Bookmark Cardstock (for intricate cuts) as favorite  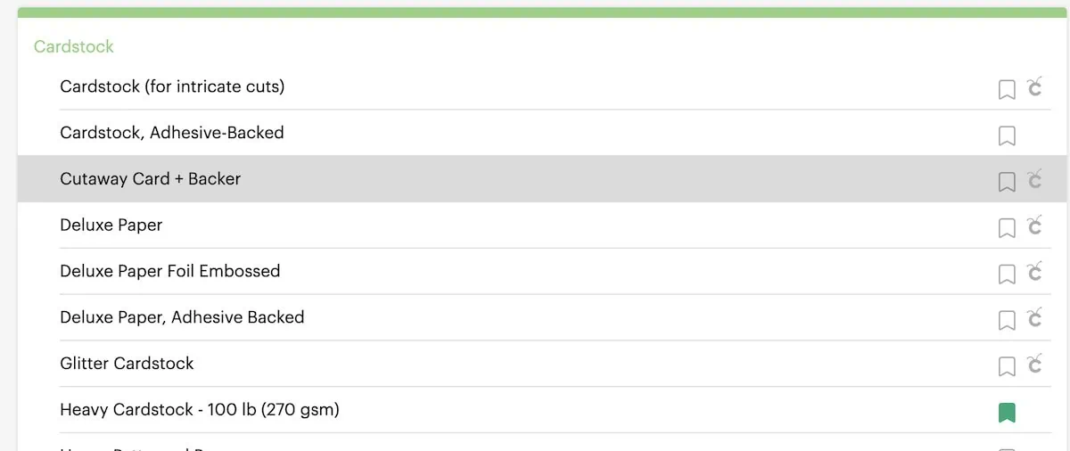[x=1007, y=89]
